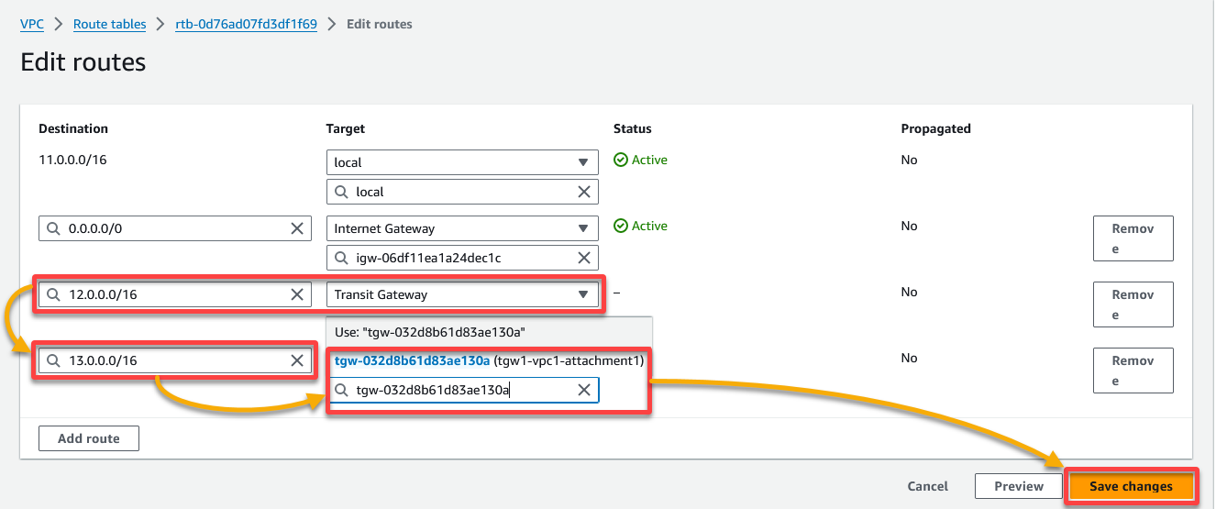
Task: Preview the route changes
Action: click(x=1019, y=486)
